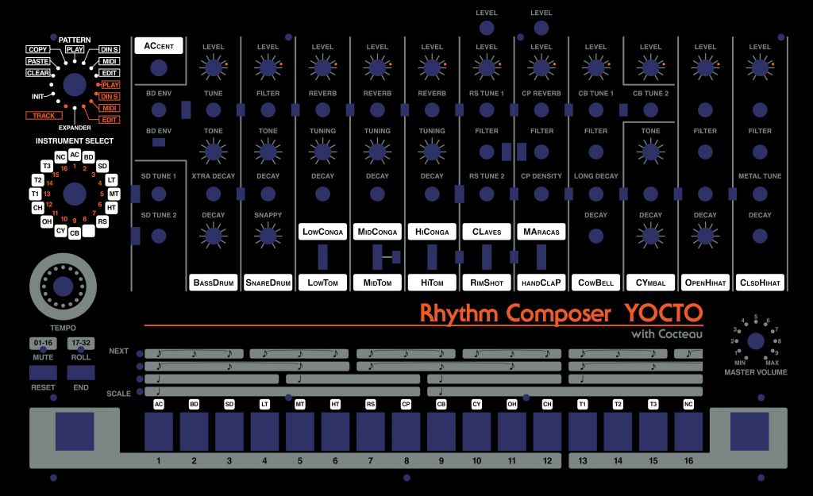
Task: Click the XTRA DECAY knob
Action: pyautogui.click(x=213, y=194)
